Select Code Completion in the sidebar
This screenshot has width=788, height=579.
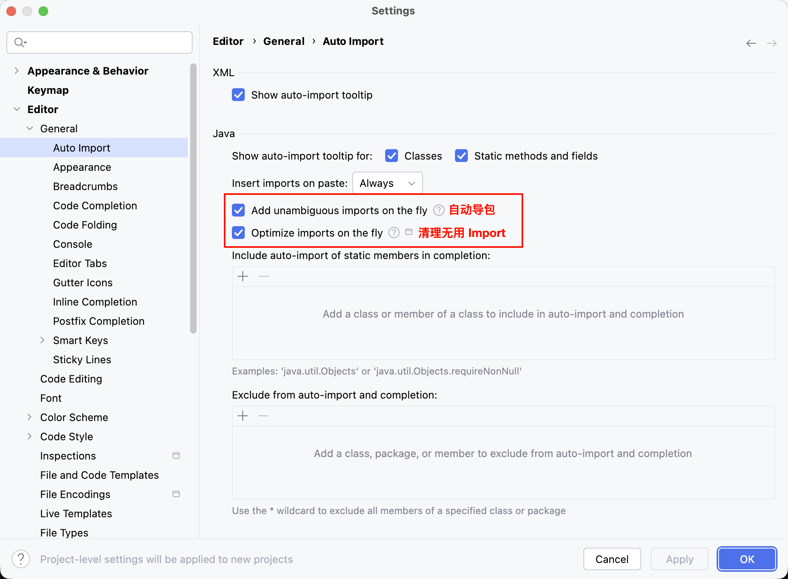click(x=95, y=206)
